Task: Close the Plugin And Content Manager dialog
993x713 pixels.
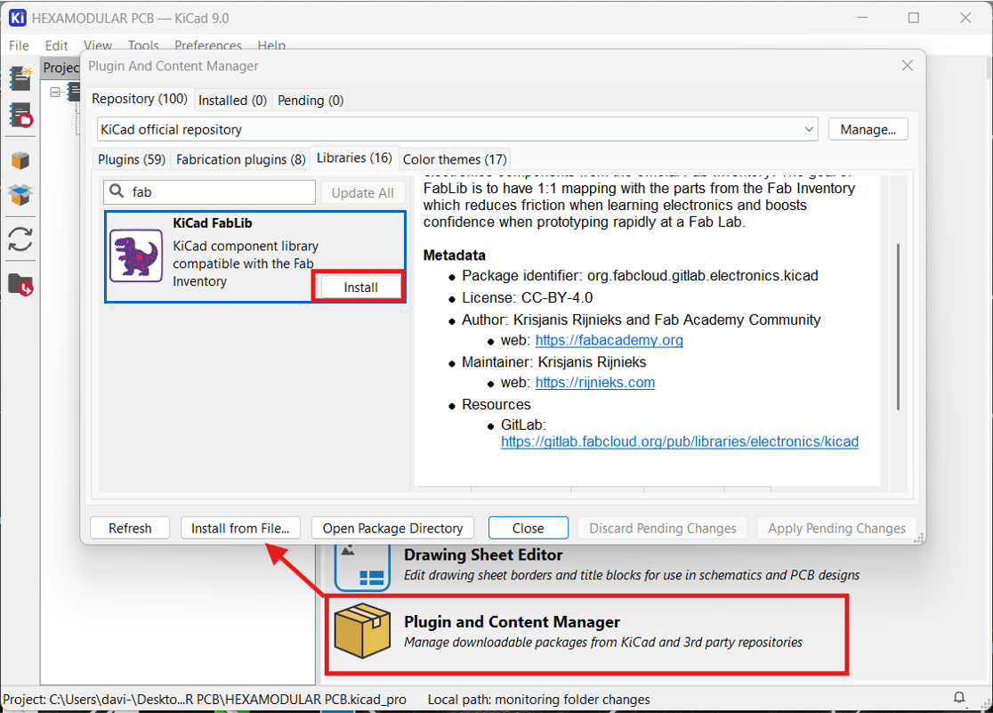Action: click(907, 65)
